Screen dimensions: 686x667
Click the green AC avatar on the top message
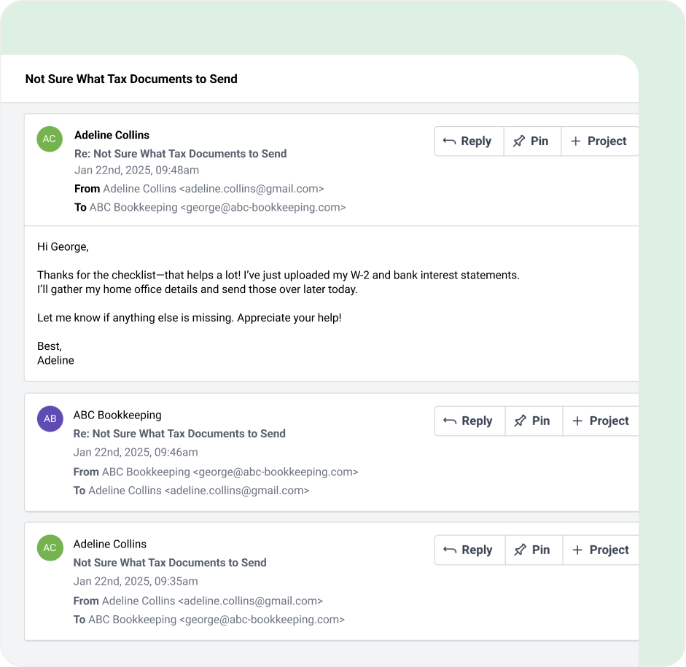pyautogui.click(x=50, y=139)
